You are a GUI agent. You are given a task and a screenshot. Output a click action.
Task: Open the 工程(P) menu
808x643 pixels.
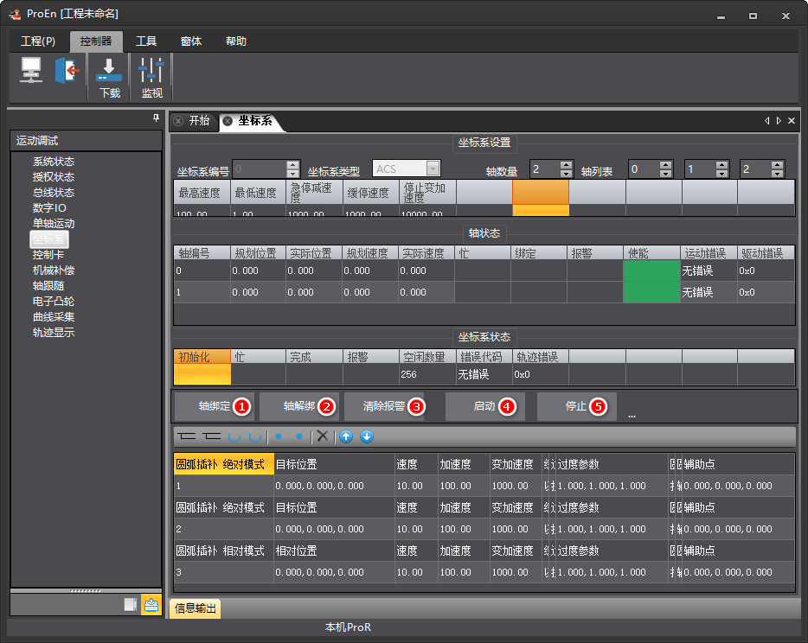tap(37, 41)
